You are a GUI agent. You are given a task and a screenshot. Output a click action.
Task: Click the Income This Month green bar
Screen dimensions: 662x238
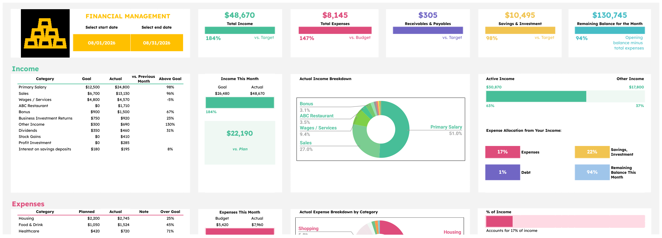pyautogui.click(x=240, y=103)
